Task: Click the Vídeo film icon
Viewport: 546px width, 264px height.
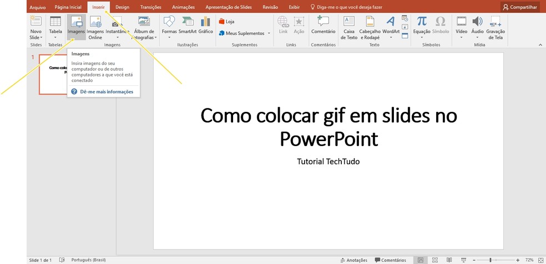Action: coord(462,21)
